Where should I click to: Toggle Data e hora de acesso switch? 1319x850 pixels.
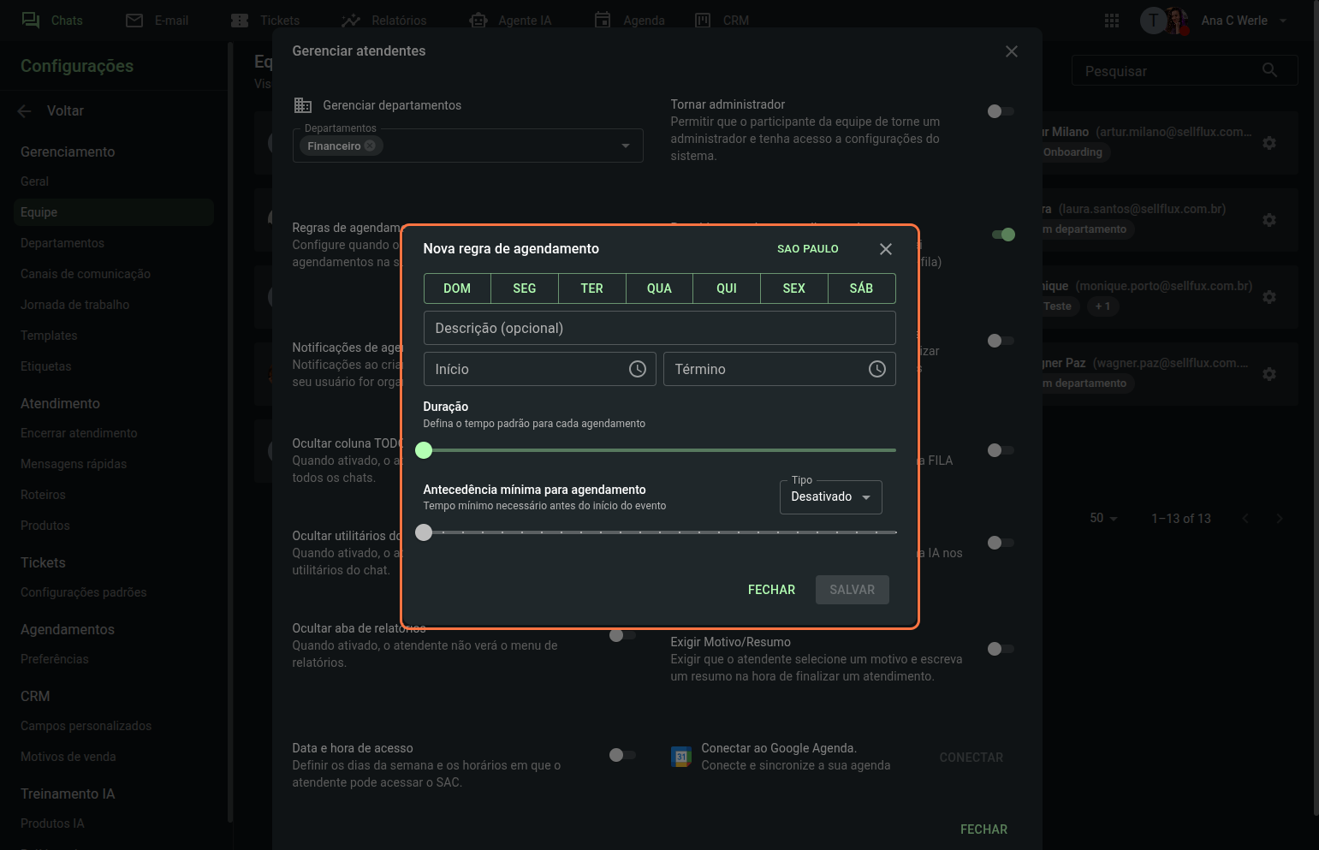(621, 755)
